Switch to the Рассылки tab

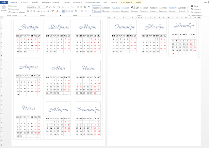77,2
